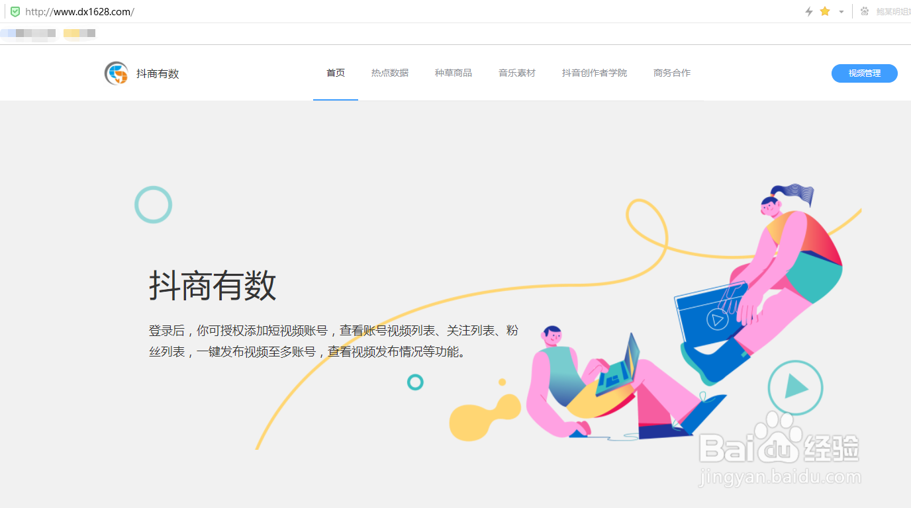Image resolution: width=911 pixels, height=508 pixels.
Task: Click the 抖商有数 heading on the banner
Action: coord(212,286)
